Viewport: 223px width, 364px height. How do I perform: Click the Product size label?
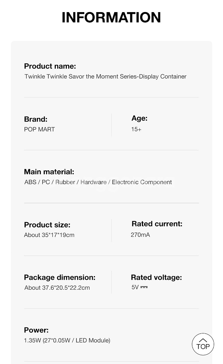click(47, 225)
